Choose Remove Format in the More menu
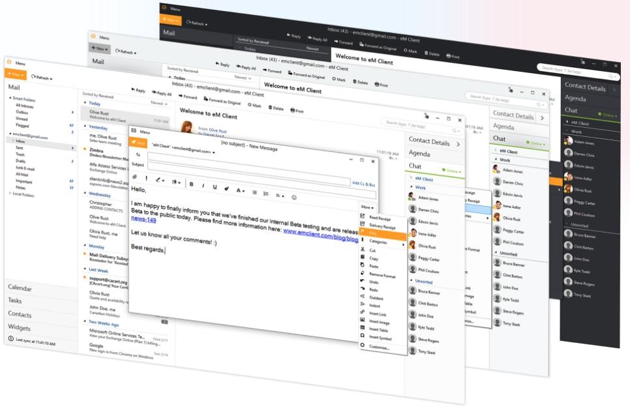 tap(382, 275)
